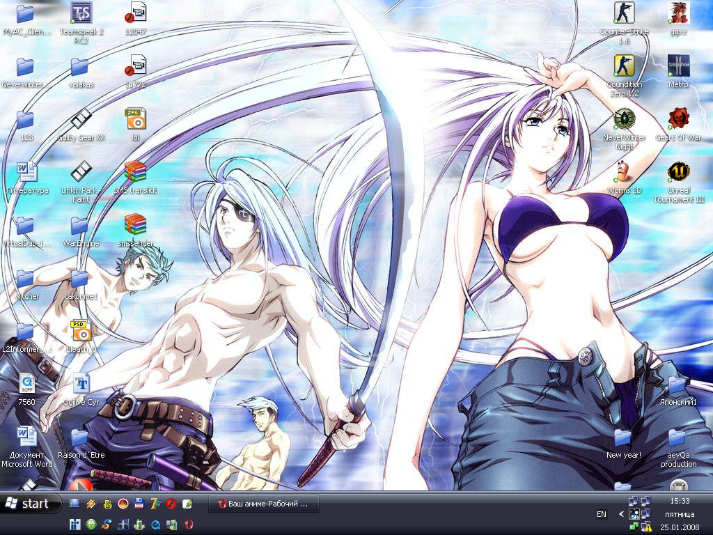Image resolution: width=713 pixels, height=535 pixels.
Task: Select the Документ Microsoft Word file
Action: (x=27, y=447)
